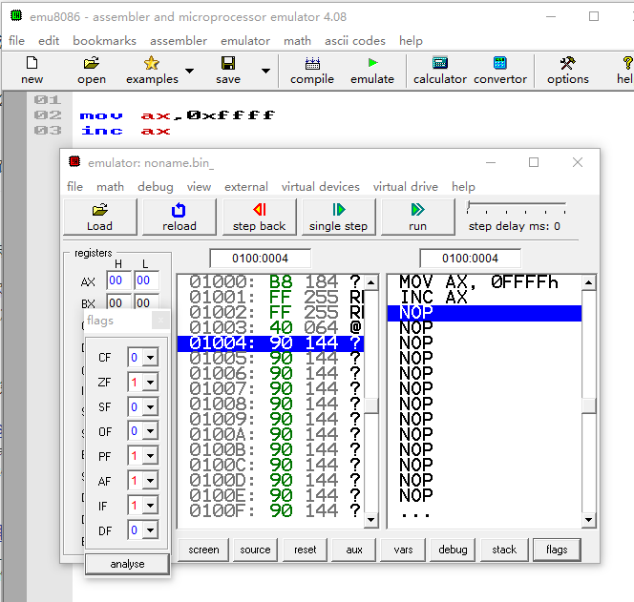Image resolution: width=634 pixels, height=602 pixels.
Task: Click the debug button at bottom
Action: tap(453, 550)
